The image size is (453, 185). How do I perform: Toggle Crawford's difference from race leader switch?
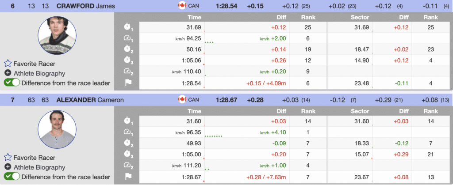tap(12, 83)
